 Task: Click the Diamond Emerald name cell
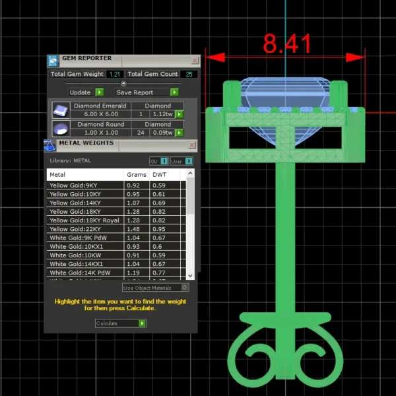pos(100,106)
